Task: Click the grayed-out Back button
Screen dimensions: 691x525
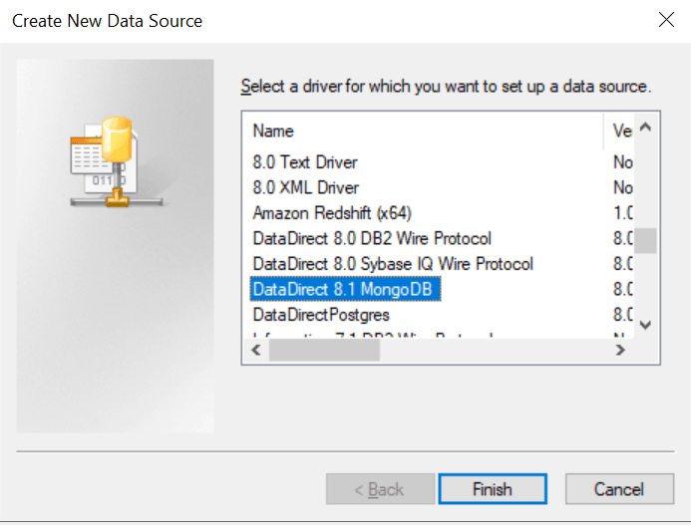Action: [380, 489]
